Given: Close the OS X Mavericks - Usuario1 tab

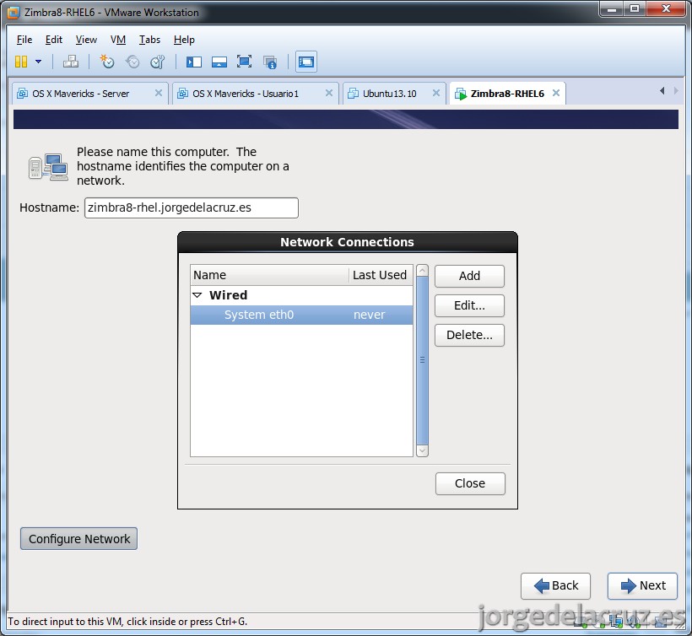Looking at the screenshot, I should point(329,93).
